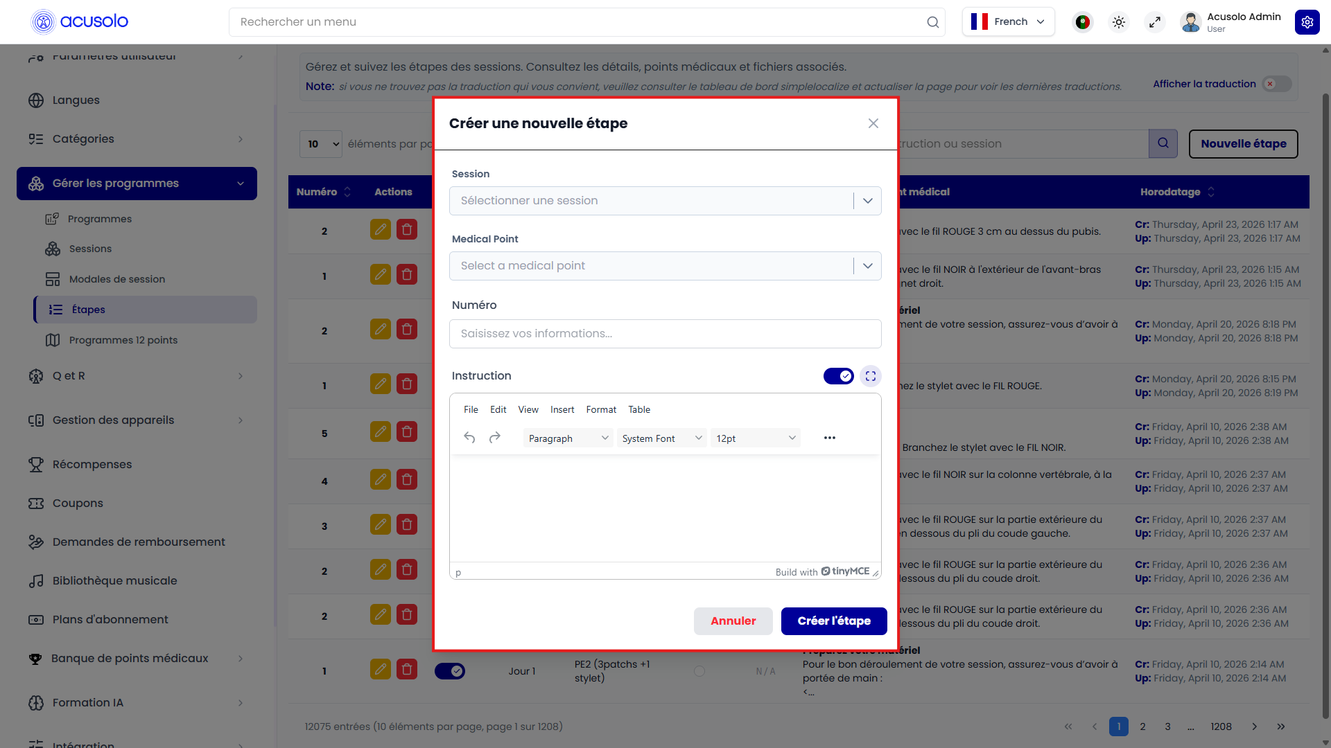1331x748 pixels.
Task: Toggle the light/dark theme sun icon
Action: pos(1119,22)
